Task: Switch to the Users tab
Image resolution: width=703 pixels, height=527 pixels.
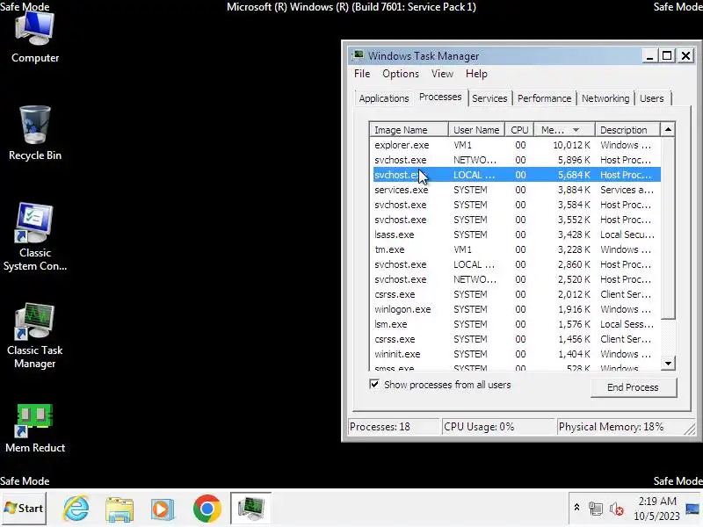Action: coord(651,98)
